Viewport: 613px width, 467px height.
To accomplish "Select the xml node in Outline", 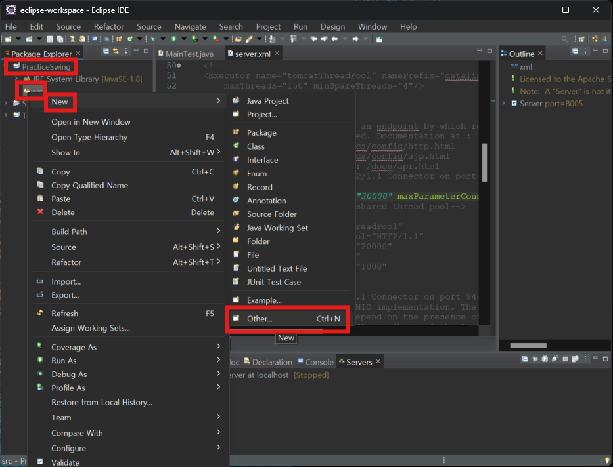I will coord(522,67).
